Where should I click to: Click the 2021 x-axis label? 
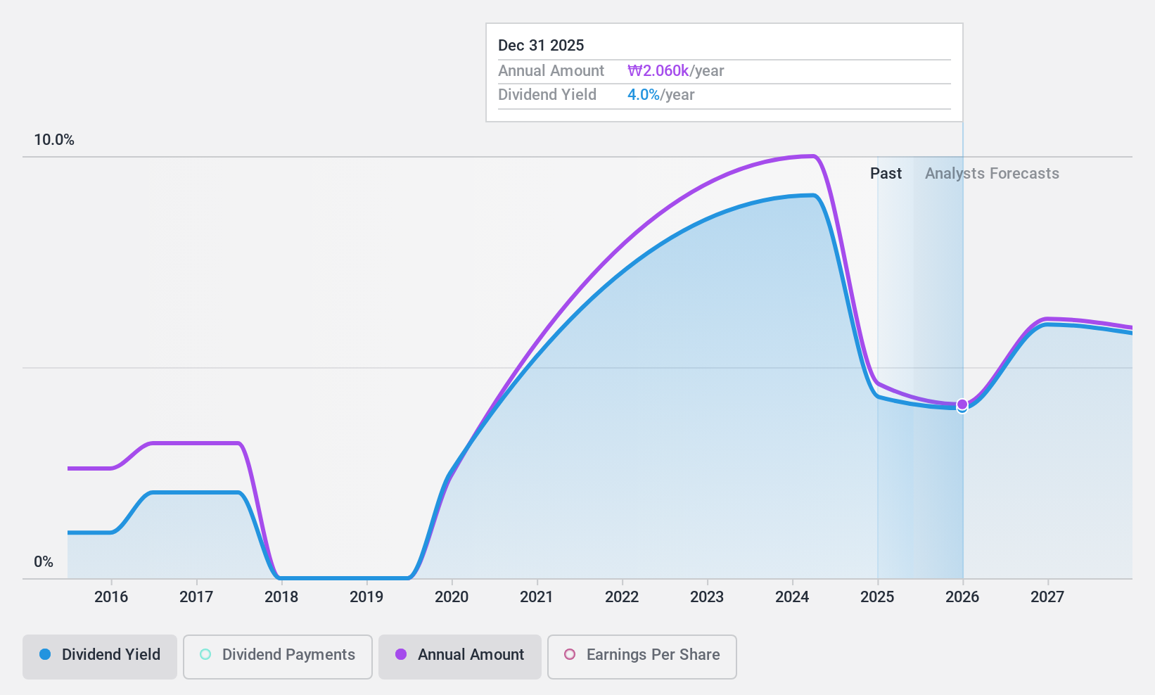coord(537,597)
